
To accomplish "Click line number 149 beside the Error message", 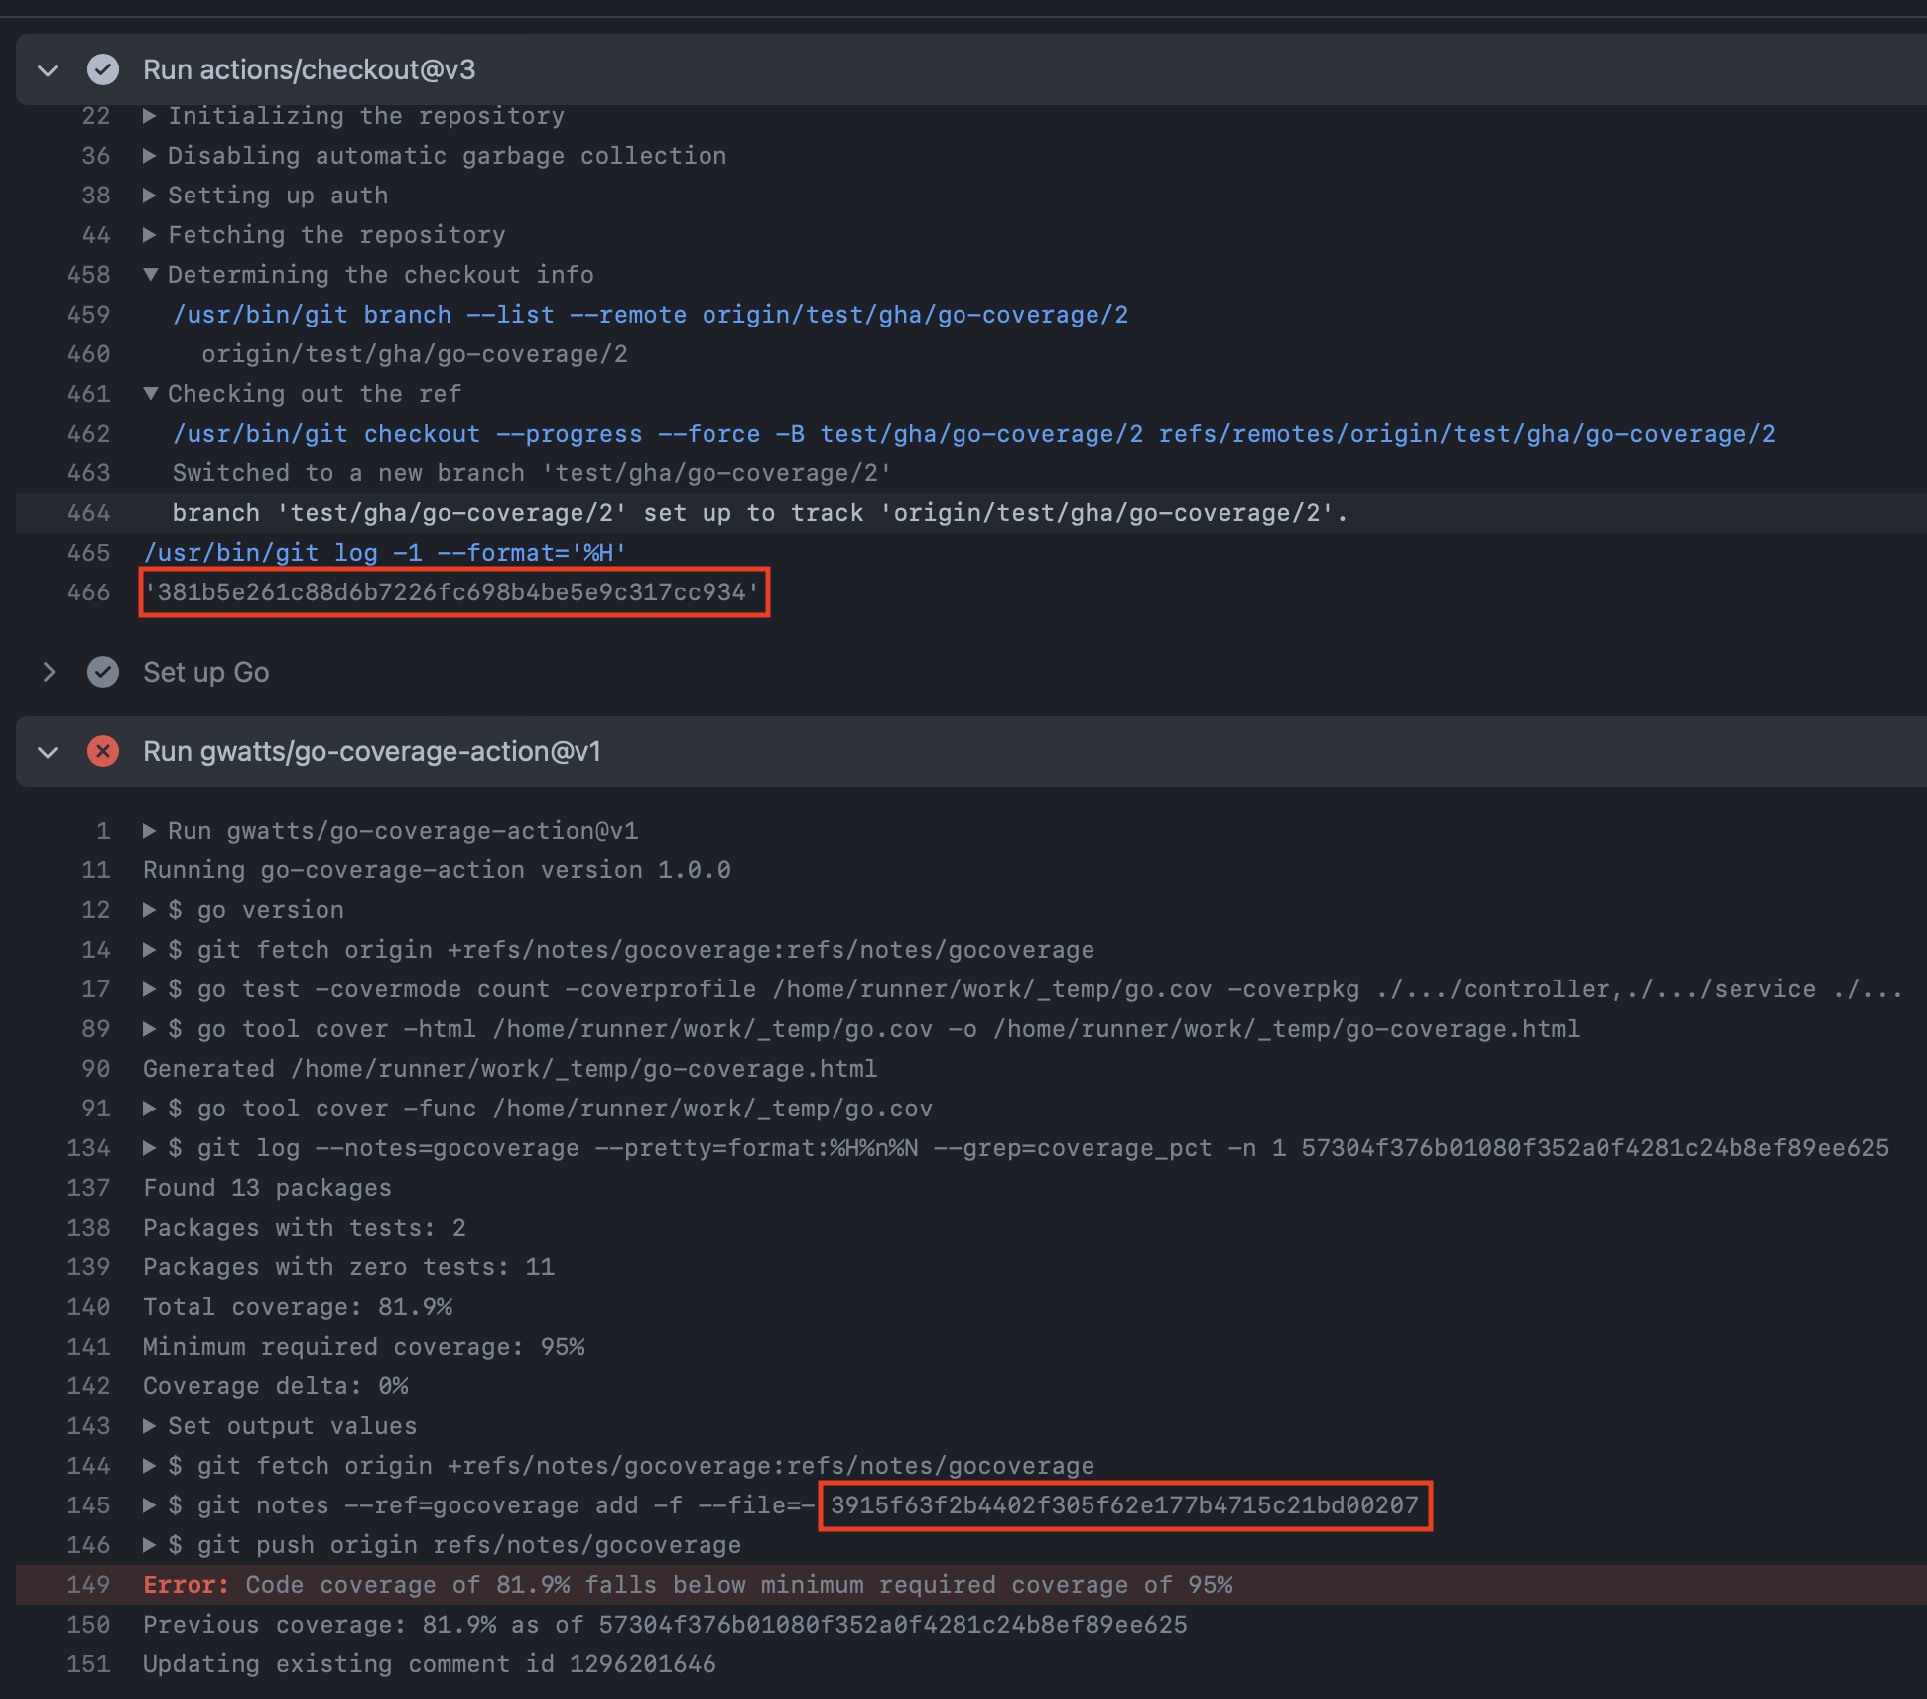I will pos(88,1585).
